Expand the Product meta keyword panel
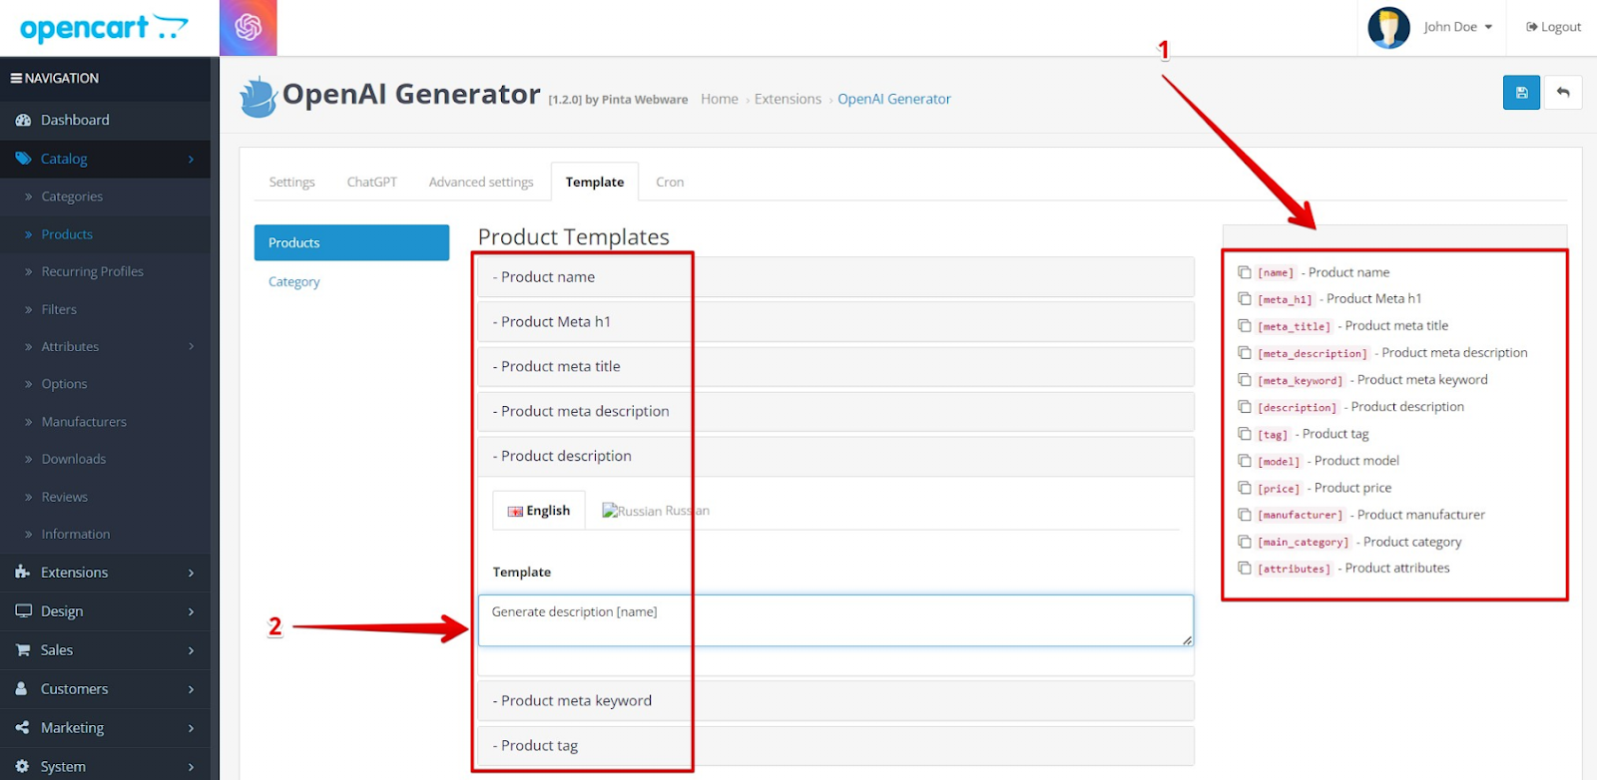The height and width of the screenshot is (780, 1597). [835, 701]
